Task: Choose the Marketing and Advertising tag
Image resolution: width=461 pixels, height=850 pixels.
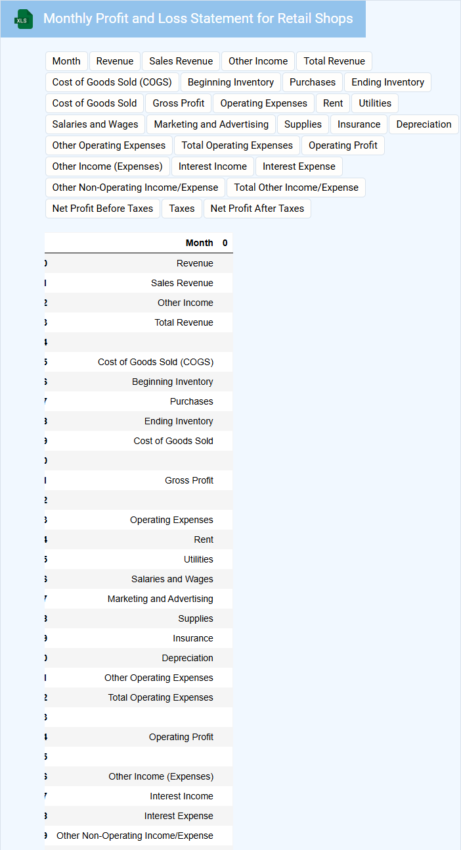Action: (x=211, y=124)
